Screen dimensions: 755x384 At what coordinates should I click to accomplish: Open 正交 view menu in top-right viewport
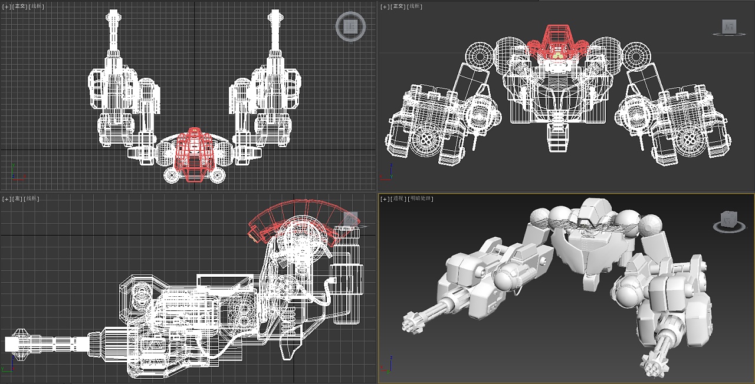coord(398,6)
